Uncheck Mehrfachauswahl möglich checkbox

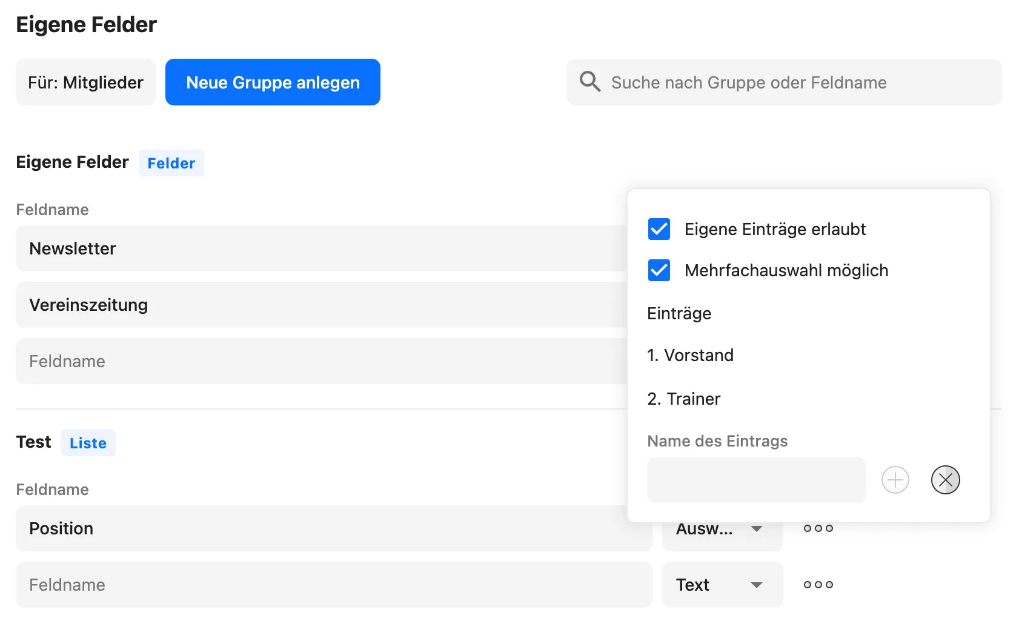tap(659, 270)
